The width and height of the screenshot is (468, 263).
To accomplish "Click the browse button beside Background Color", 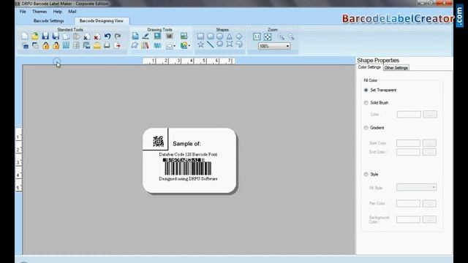I will click(429, 219).
